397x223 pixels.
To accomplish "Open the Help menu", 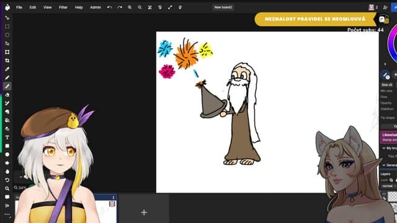I will (79, 7).
